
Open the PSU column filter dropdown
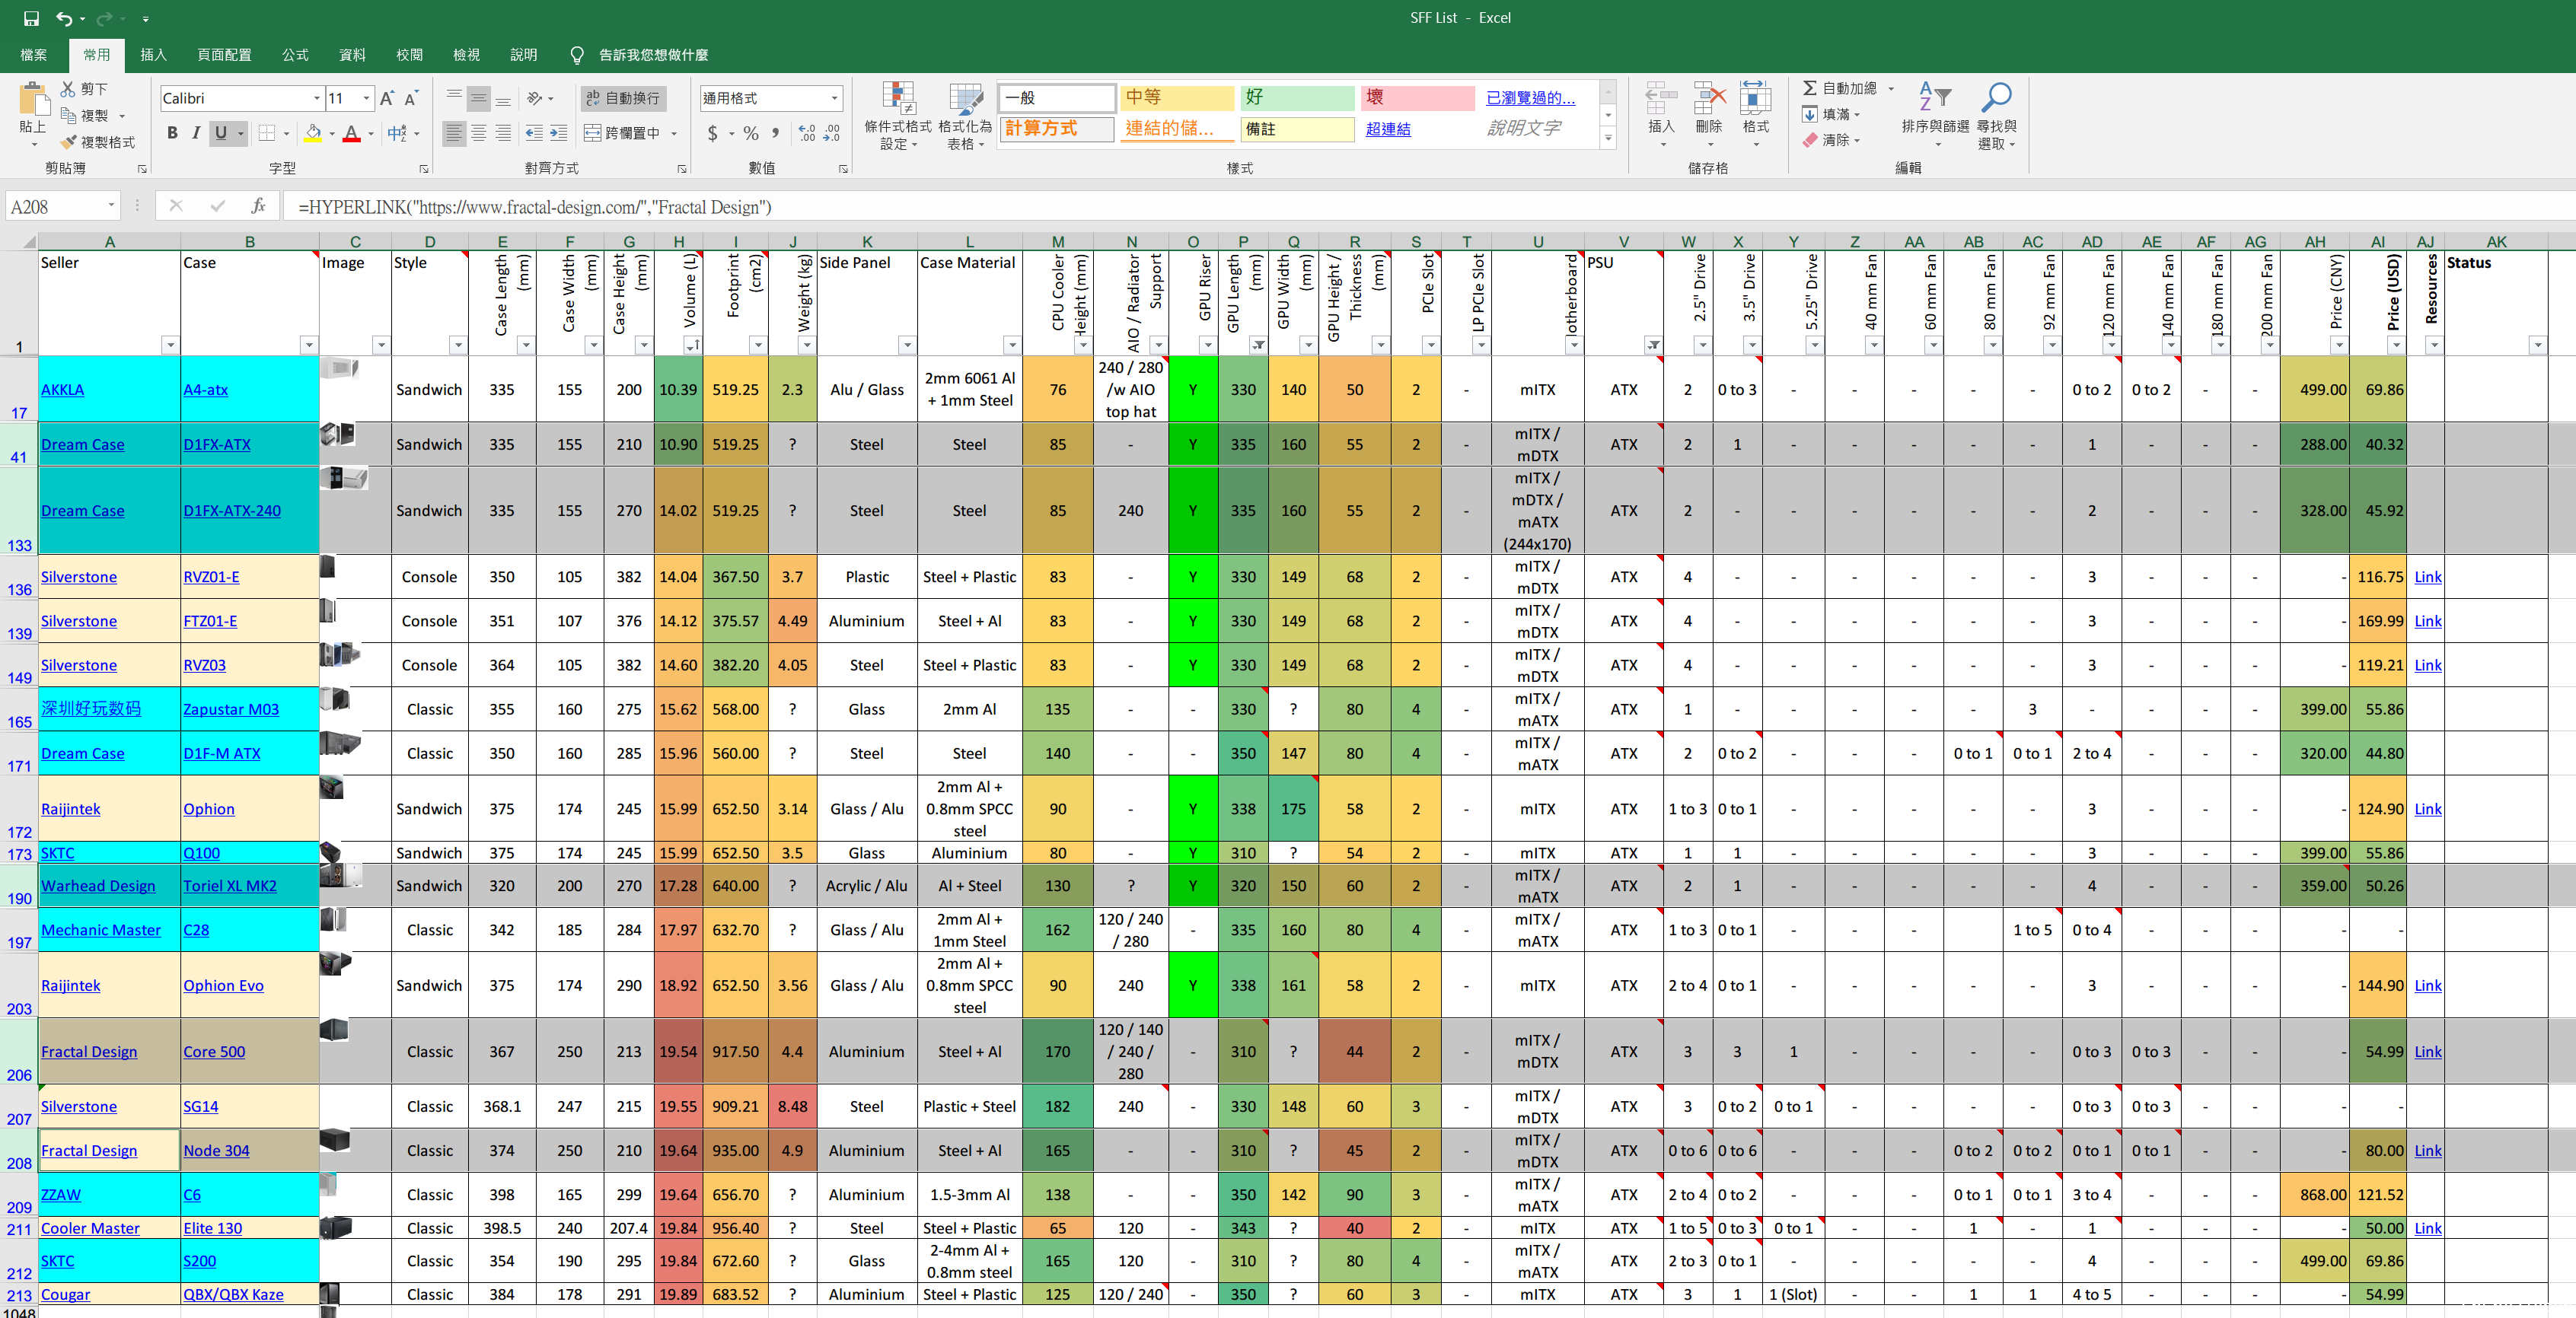click(x=1653, y=345)
